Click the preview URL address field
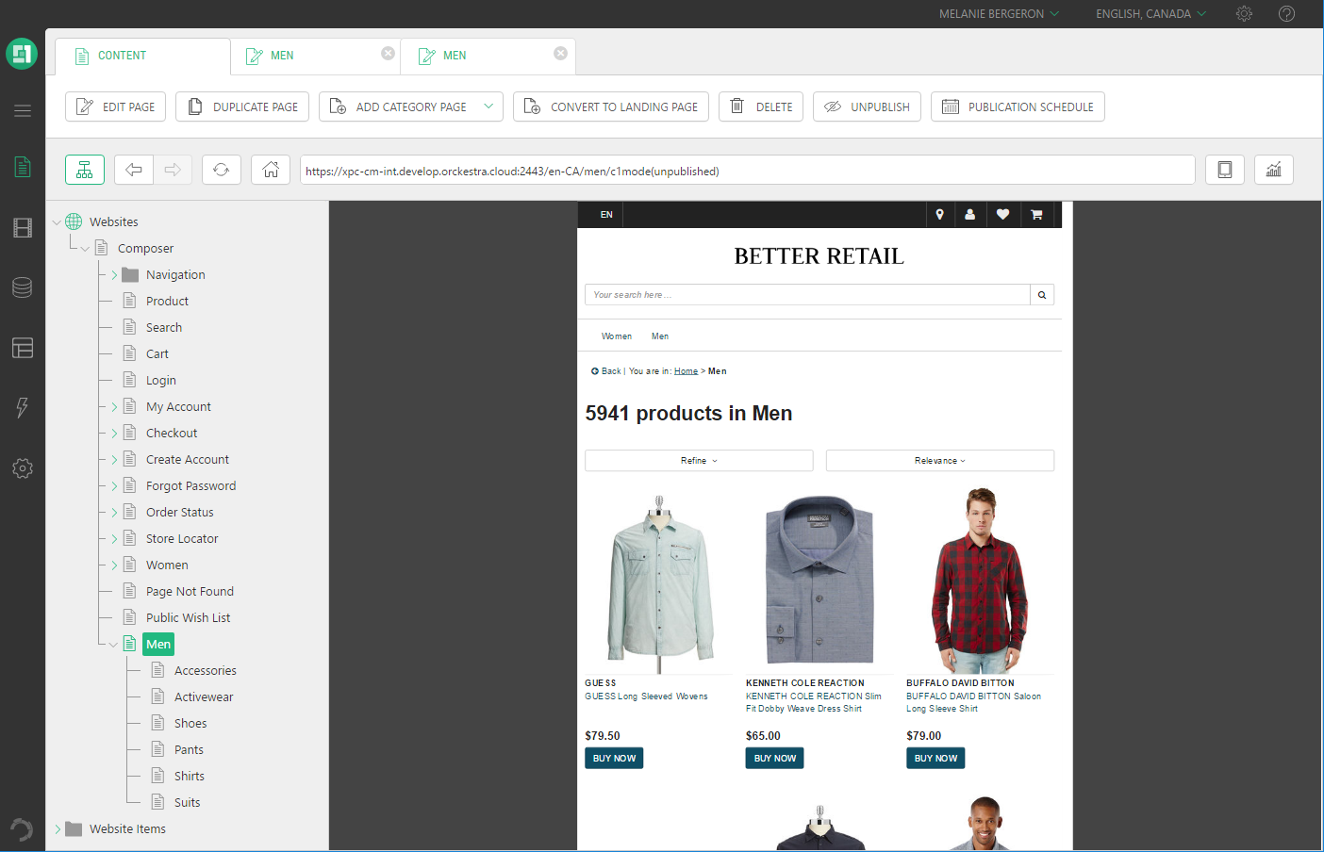 coord(747,171)
